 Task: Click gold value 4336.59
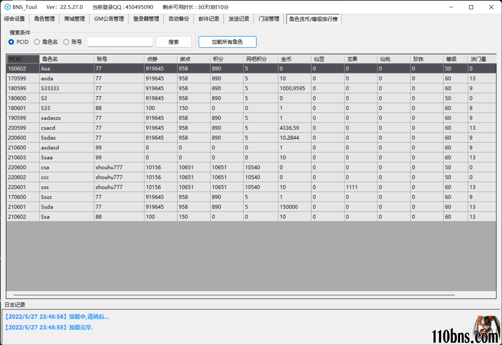click(295, 128)
